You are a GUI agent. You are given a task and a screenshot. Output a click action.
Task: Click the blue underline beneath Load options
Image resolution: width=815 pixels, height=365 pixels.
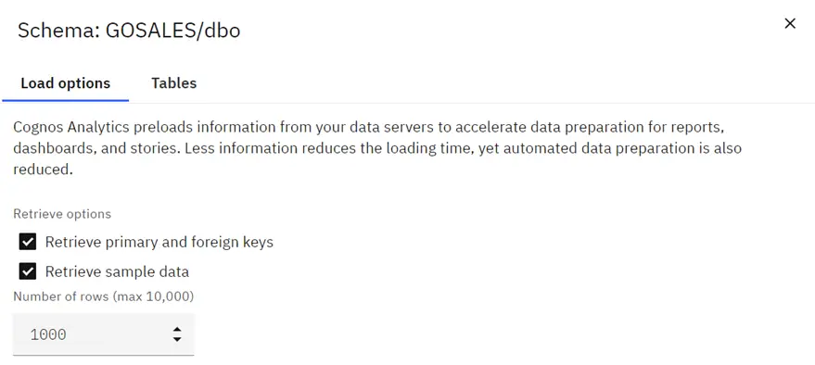pyautogui.click(x=66, y=100)
